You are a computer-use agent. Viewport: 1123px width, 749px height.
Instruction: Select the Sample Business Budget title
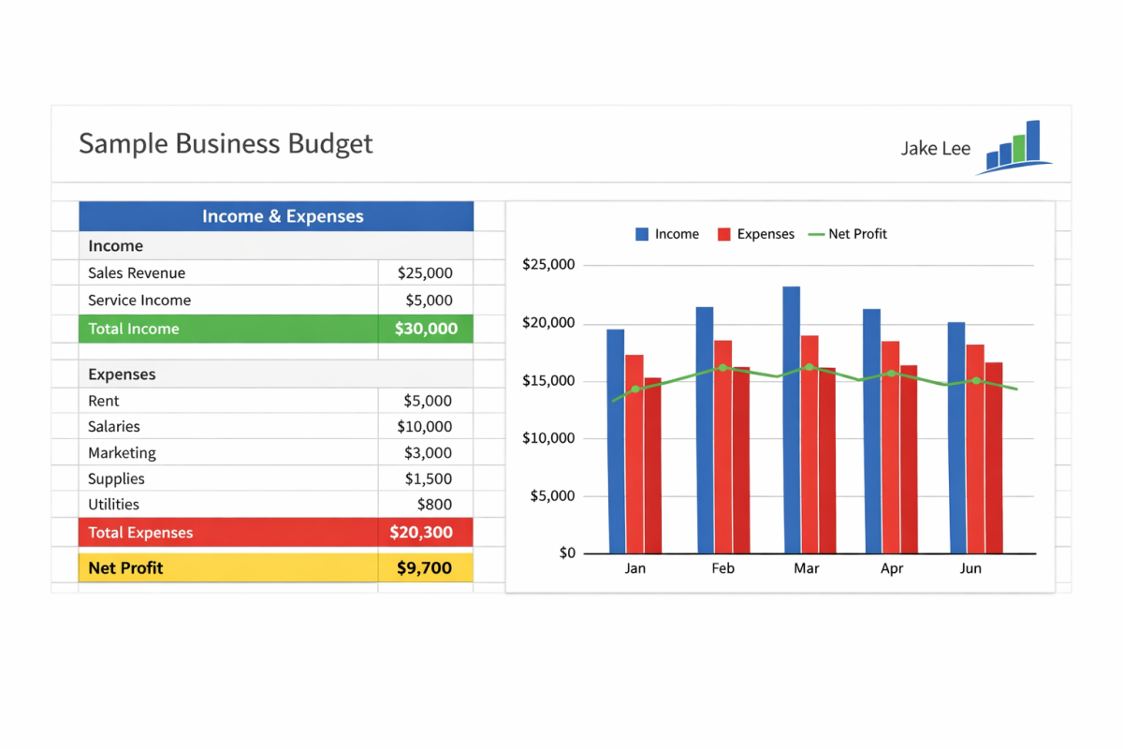click(x=226, y=144)
